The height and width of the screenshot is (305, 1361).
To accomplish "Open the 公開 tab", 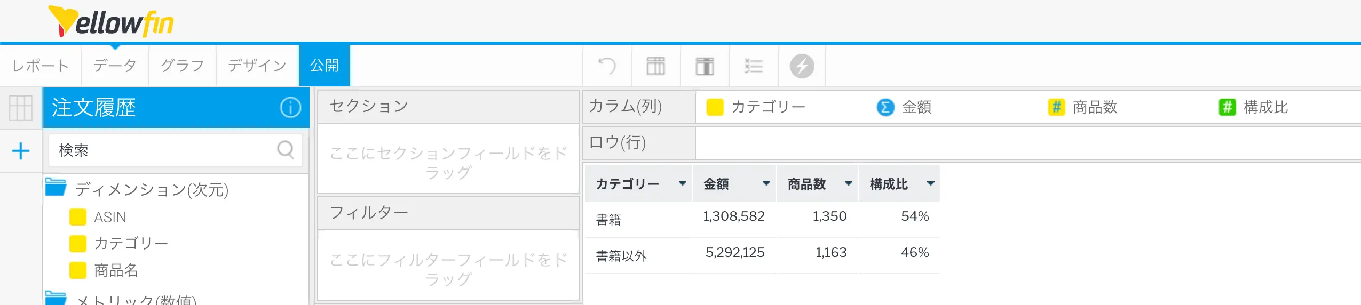I will (324, 66).
